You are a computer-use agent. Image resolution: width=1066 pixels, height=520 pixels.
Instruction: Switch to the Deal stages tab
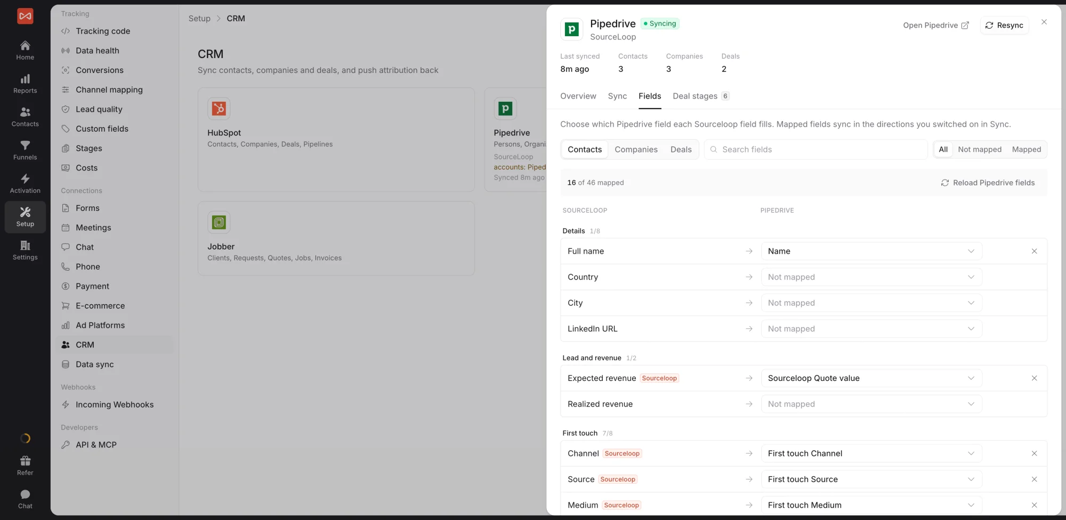tap(701, 96)
